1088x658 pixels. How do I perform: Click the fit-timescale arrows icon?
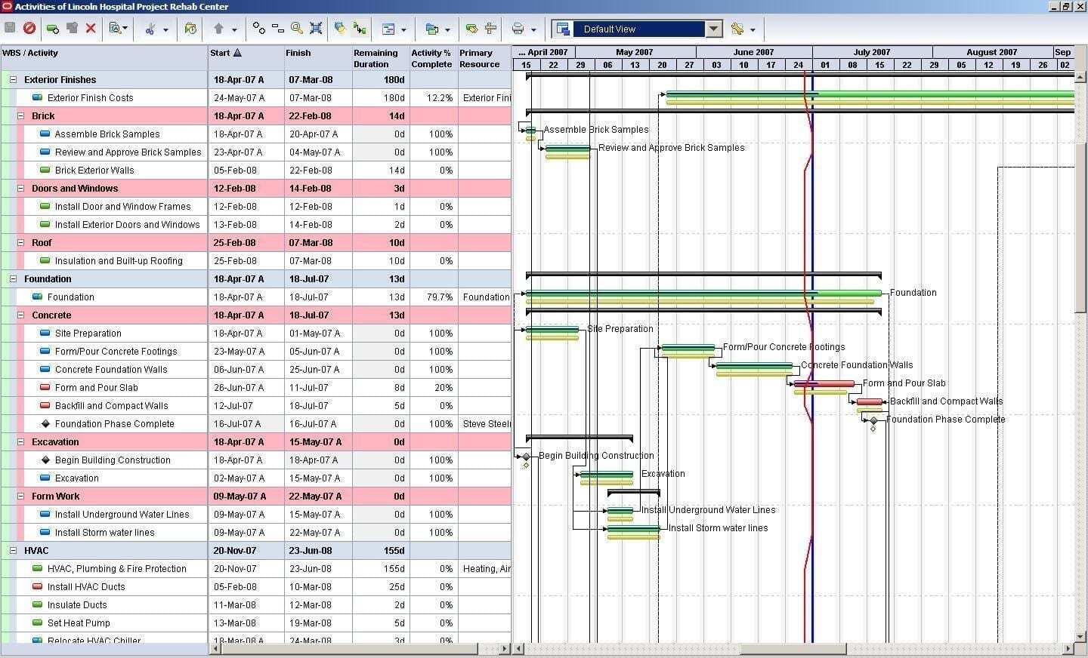(316, 29)
